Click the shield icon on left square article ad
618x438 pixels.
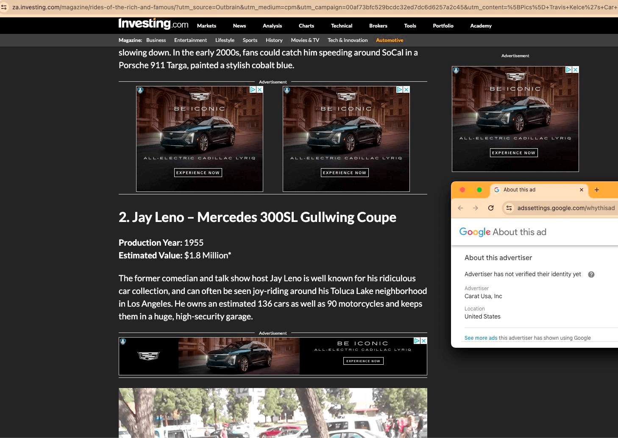pyautogui.click(x=140, y=90)
